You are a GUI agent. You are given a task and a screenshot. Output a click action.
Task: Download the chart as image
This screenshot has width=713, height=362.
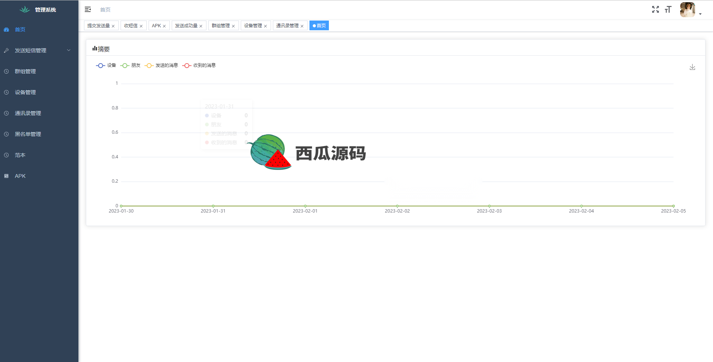(692, 67)
